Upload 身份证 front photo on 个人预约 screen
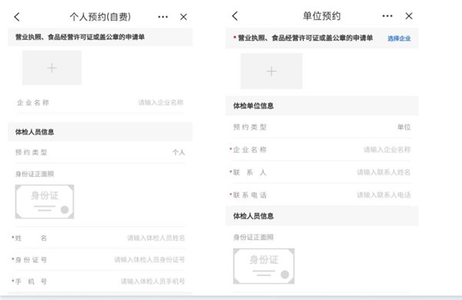The width and height of the screenshot is (462, 300). pos(45,202)
